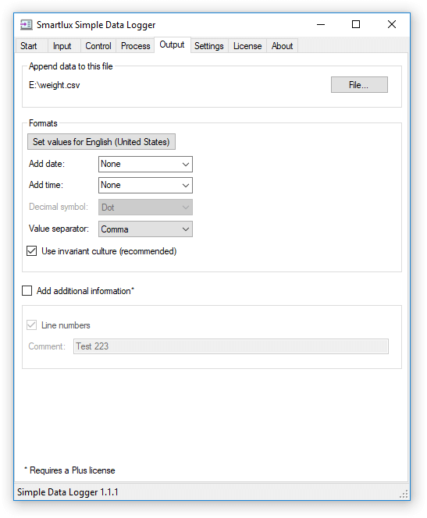427x518 pixels.
Task: Open the Add date dropdown
Action: pyautogui.click(x=145, y=164)
